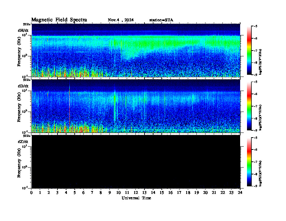Click the dH/dt panel label
This screenshot has height=221, width=286.
pos(23,30)
